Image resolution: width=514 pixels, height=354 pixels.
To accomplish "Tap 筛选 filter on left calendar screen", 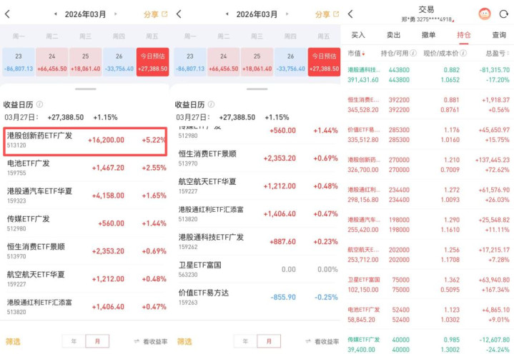I will click(x=13, y=342).
